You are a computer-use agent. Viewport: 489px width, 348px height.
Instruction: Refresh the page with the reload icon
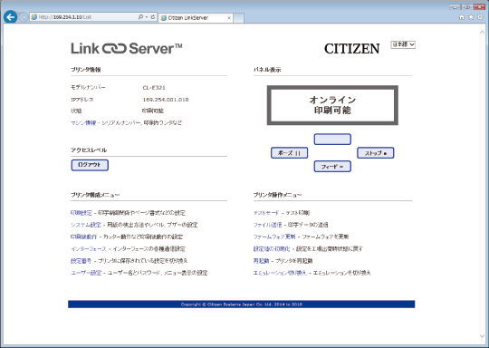(153, 17)
